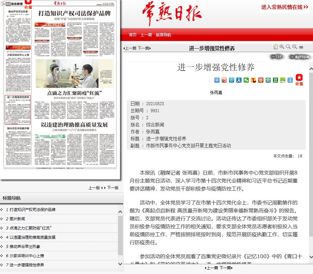Share article via Tencent Weibo icon
The height and width of the screenshot is (274, 313).
(x=232, y=80)
